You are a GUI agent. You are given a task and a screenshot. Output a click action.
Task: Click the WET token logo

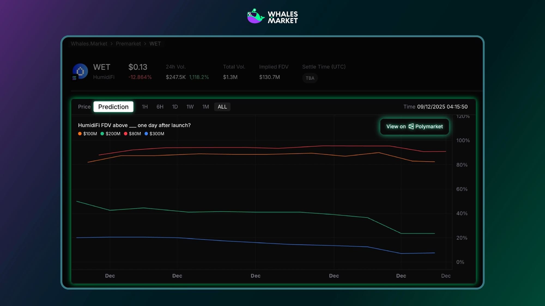pyautogui.click(x=80, y=71)
